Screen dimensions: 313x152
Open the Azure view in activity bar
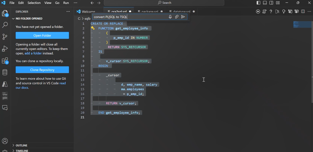click(5, 84)
